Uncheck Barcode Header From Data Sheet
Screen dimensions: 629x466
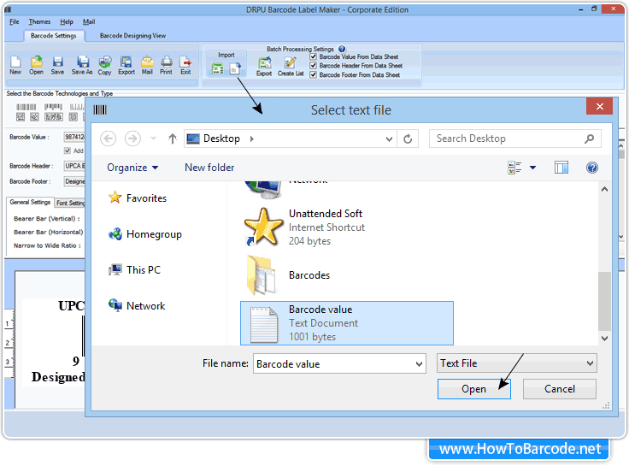[314, 65]
